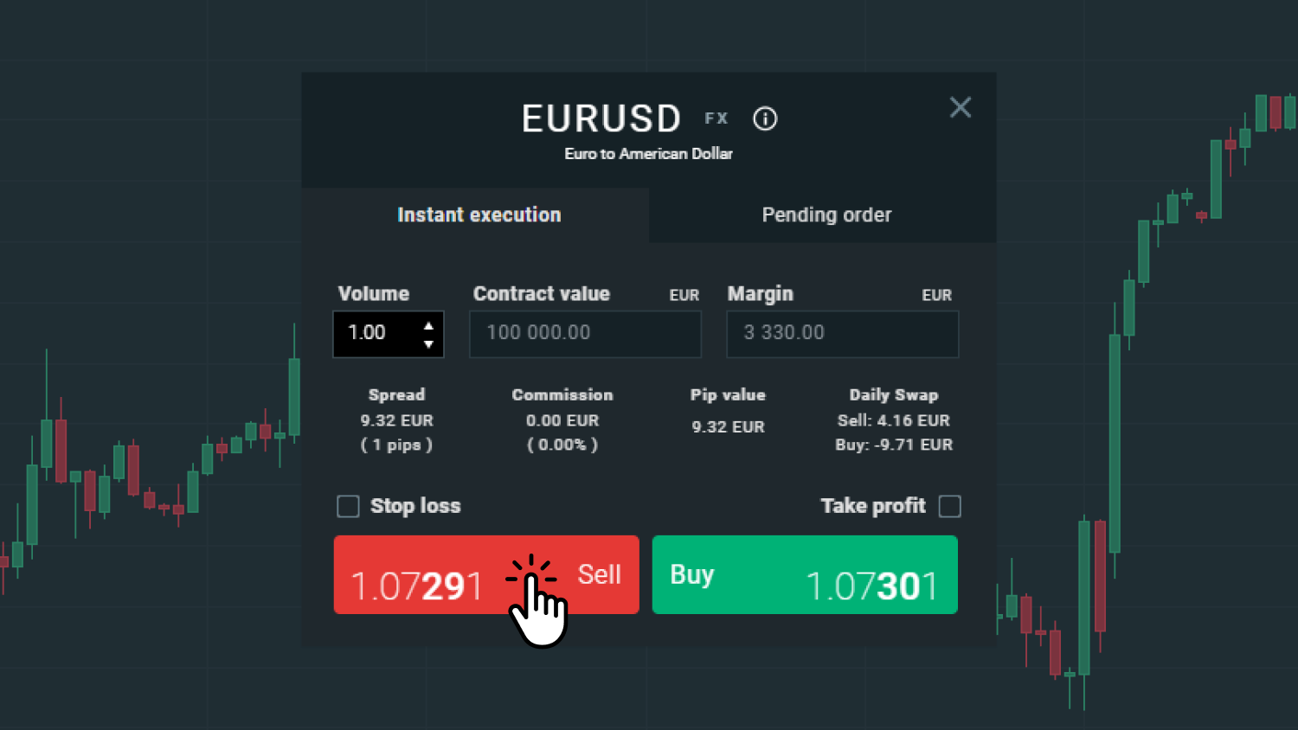Sell EURUSD at 1.07291
Viewport: 1298px width, 730px height.
coord(486,574)
